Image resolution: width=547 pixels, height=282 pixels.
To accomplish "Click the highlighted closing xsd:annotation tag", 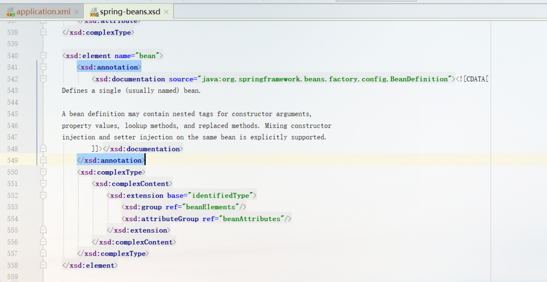I will click(x=111, y=160).
